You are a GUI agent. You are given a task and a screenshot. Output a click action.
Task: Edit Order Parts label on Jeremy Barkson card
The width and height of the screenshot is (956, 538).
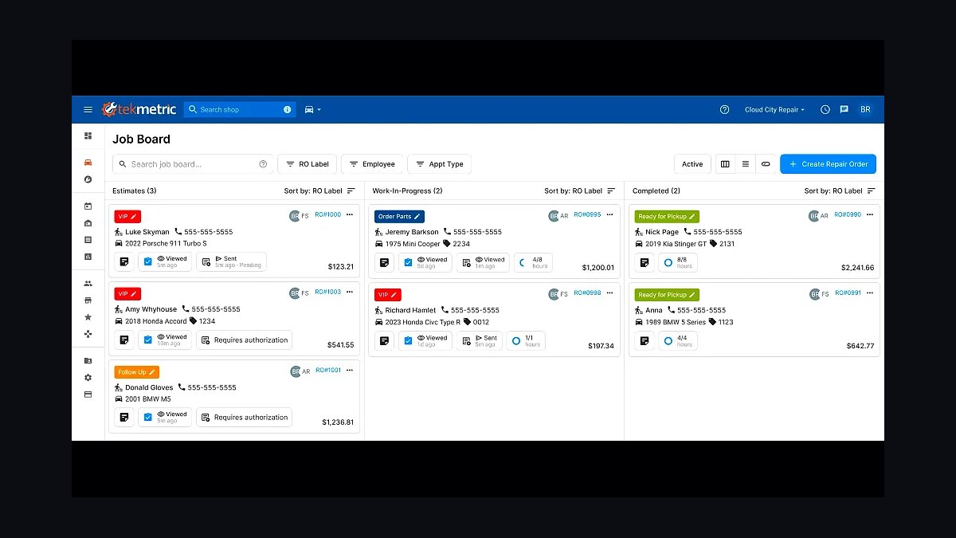pos(399,217)
